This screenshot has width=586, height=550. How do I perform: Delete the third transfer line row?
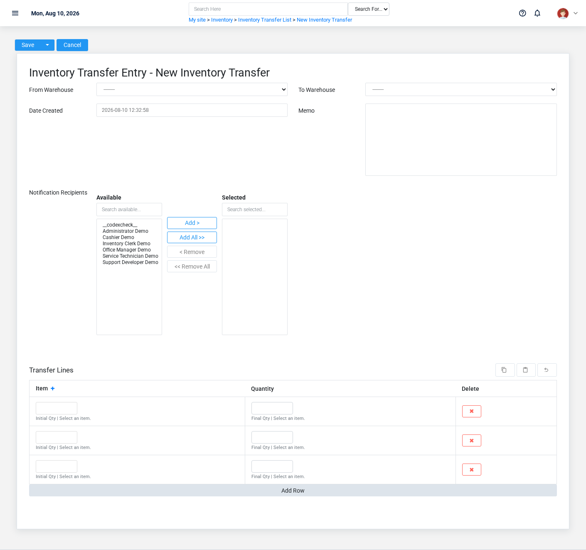click(472, 469)
